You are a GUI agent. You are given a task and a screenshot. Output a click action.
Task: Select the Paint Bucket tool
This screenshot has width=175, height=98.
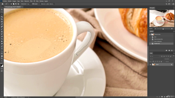[2, 39]
